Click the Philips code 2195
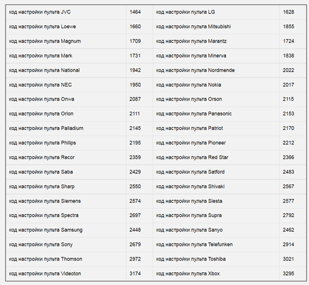The image size is (309, 285). tap(135, 143)
